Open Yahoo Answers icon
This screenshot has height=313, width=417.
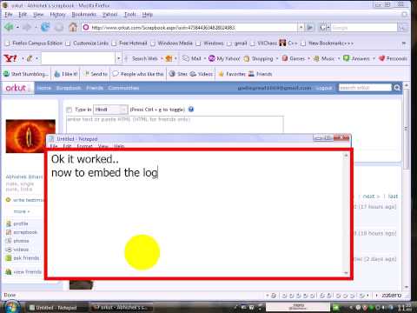click(346, 58)
